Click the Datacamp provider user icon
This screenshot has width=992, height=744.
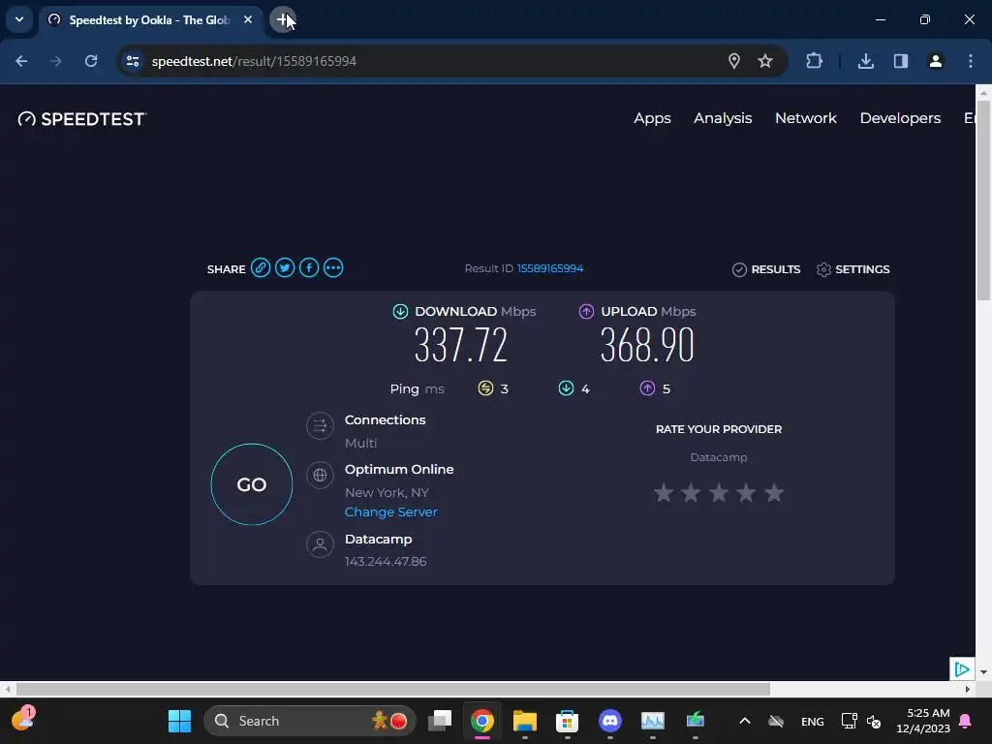[320, 544]
